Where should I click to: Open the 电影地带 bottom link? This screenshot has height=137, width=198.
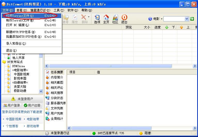click(33, 119)
